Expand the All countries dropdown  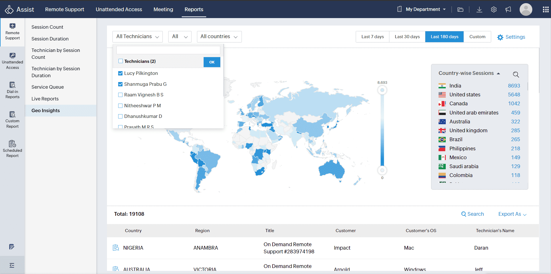[219, 37]
